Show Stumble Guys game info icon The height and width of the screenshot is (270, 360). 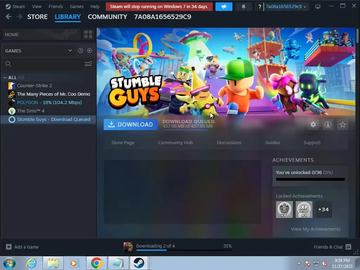point(328,124)
